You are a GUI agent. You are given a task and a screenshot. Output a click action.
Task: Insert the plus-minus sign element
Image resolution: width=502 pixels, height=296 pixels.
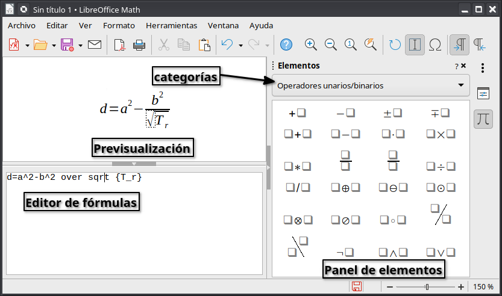[x=393, y=113]
